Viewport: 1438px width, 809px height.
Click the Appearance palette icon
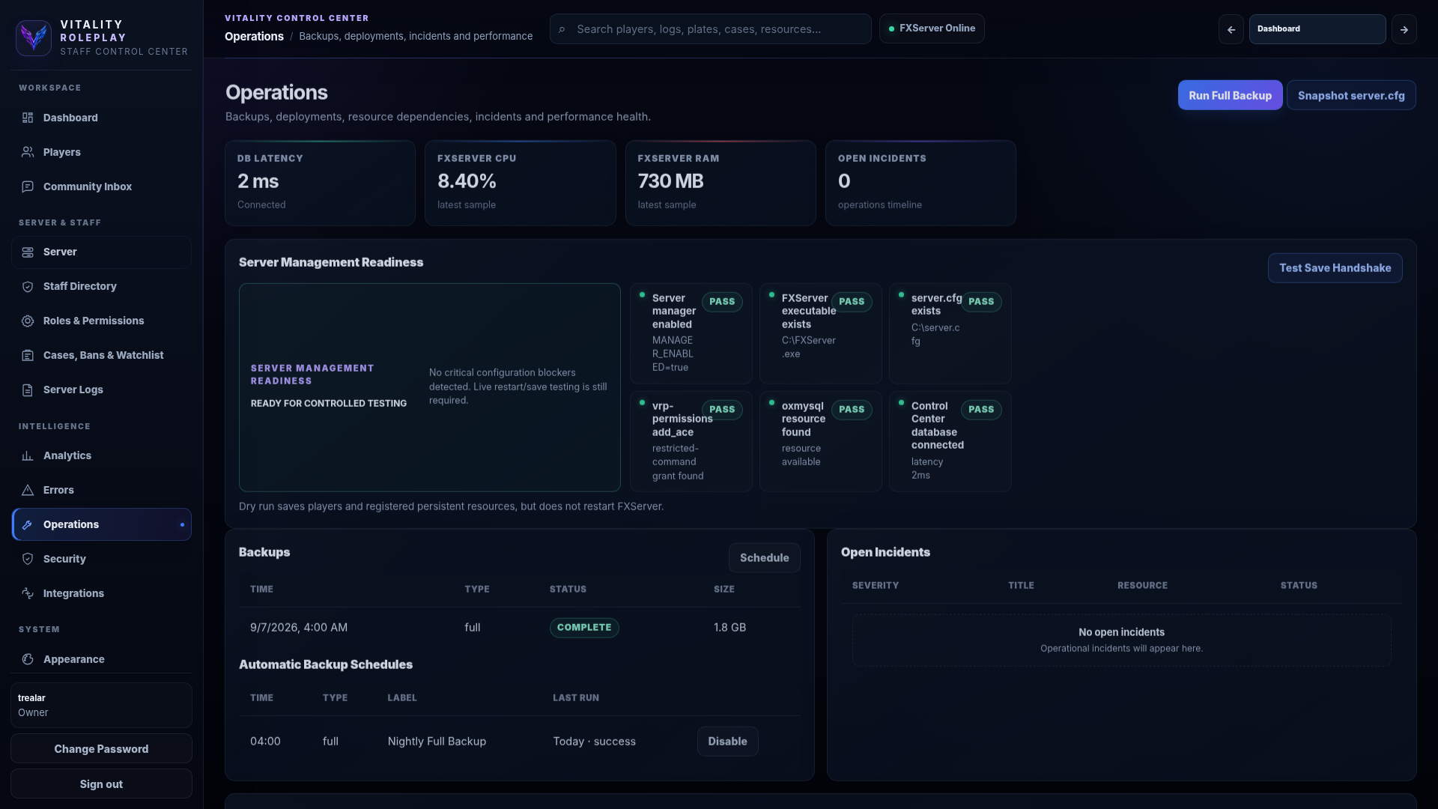pyautogui.click(x=28, y=660)
